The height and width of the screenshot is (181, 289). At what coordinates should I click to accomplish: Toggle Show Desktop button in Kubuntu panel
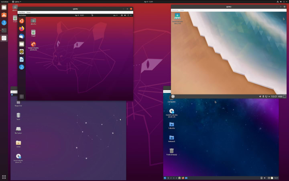(285, 97)
